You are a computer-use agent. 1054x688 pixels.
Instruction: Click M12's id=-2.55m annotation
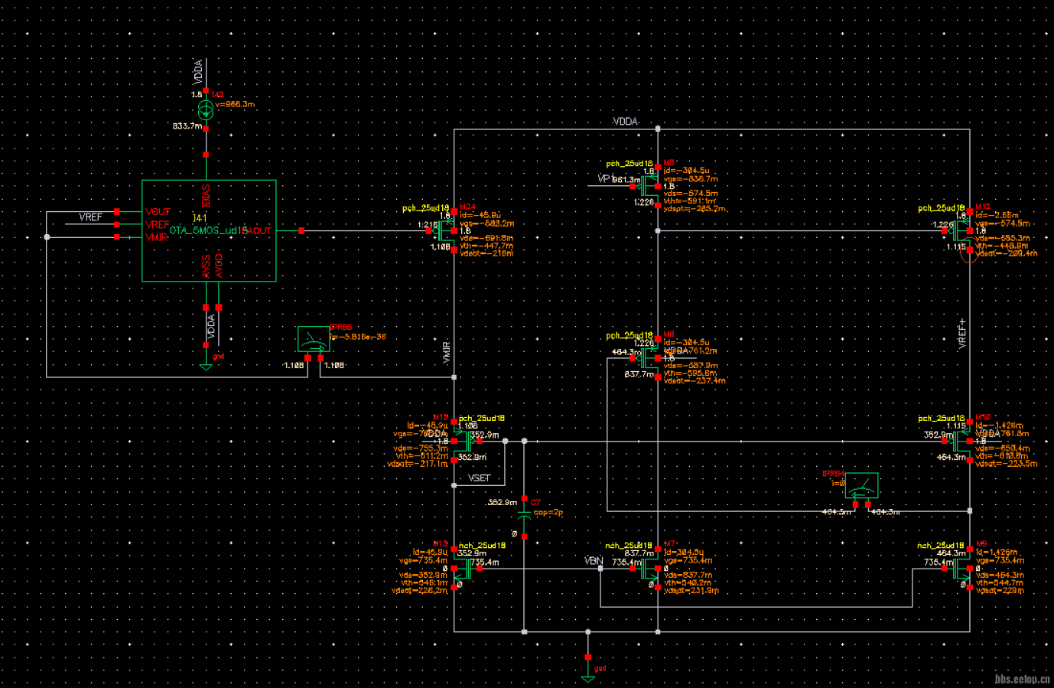click(x=997, y=215)
